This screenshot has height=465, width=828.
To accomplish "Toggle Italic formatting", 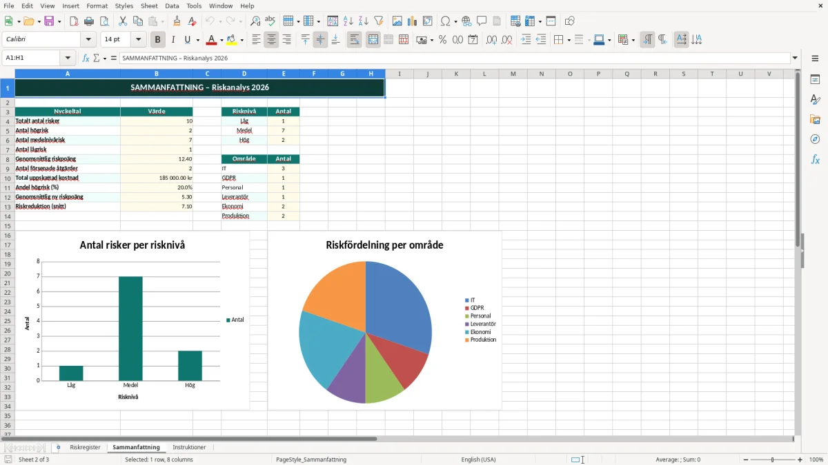I will tap(173, 40).
